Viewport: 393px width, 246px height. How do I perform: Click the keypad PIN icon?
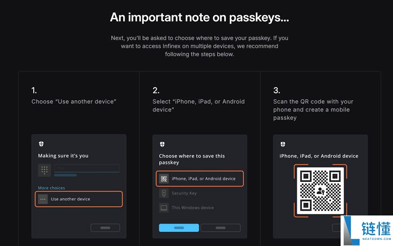pos(44,170)
